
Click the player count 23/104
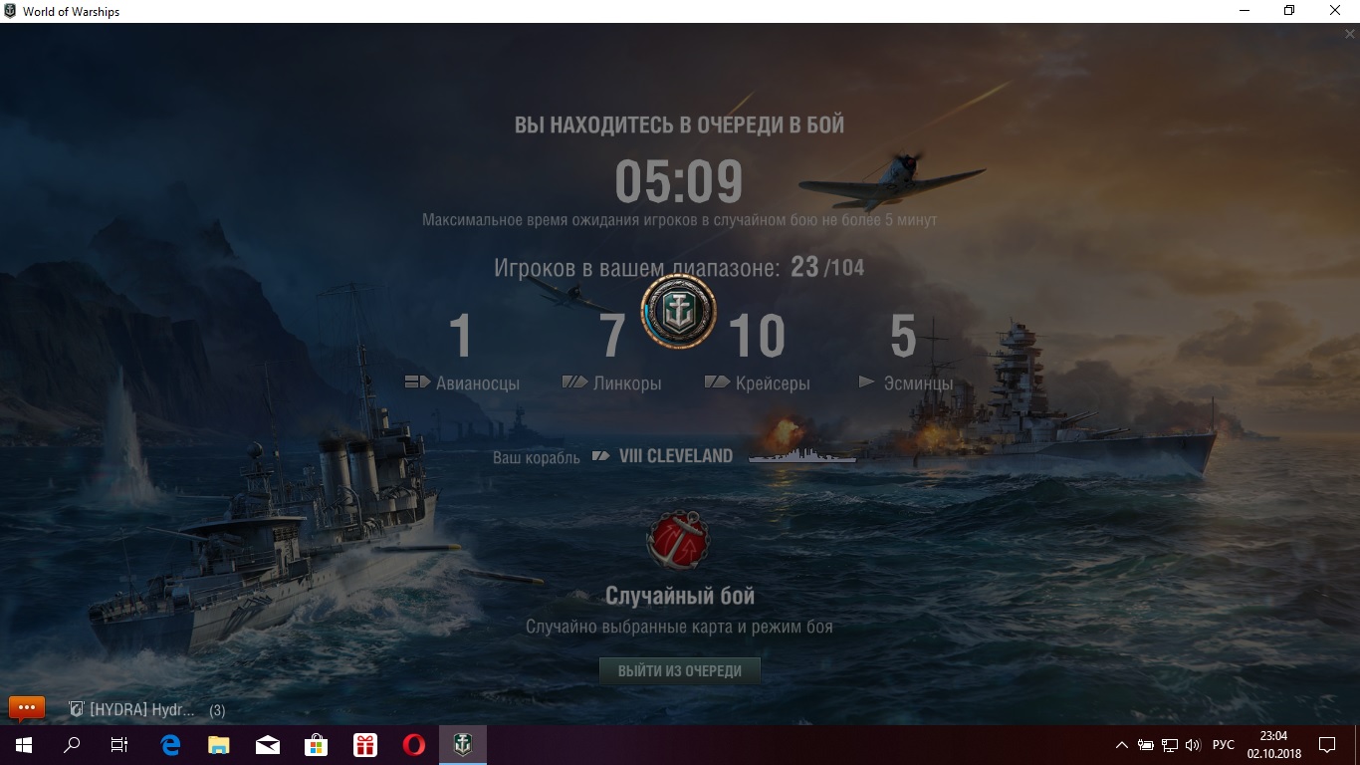tap(827, 267)
